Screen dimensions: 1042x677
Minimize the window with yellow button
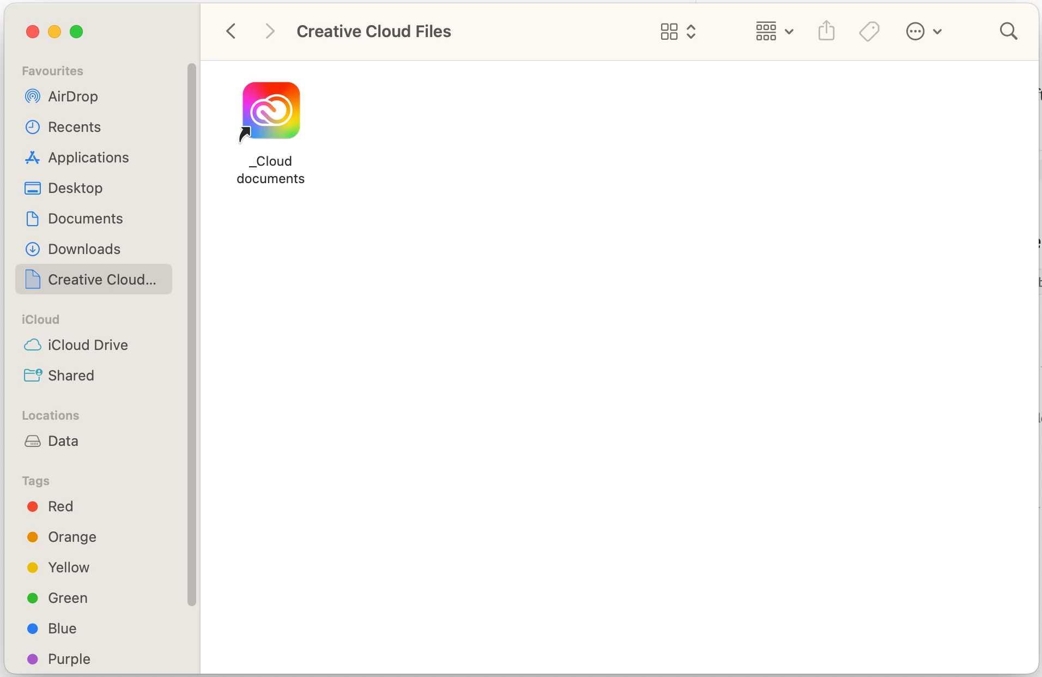click(54, 32)
